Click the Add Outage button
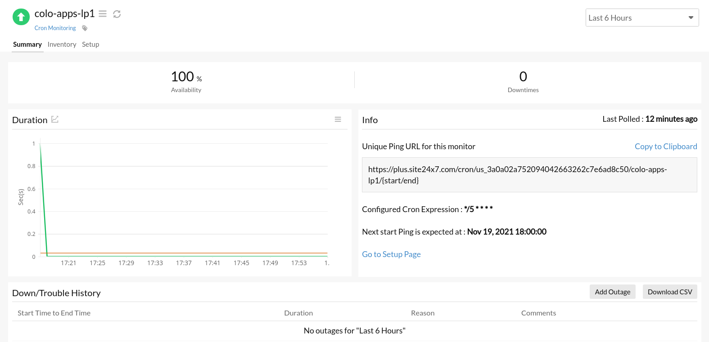Image resolution: width=709 pixels, height=342 pixels. click(612, 292)
